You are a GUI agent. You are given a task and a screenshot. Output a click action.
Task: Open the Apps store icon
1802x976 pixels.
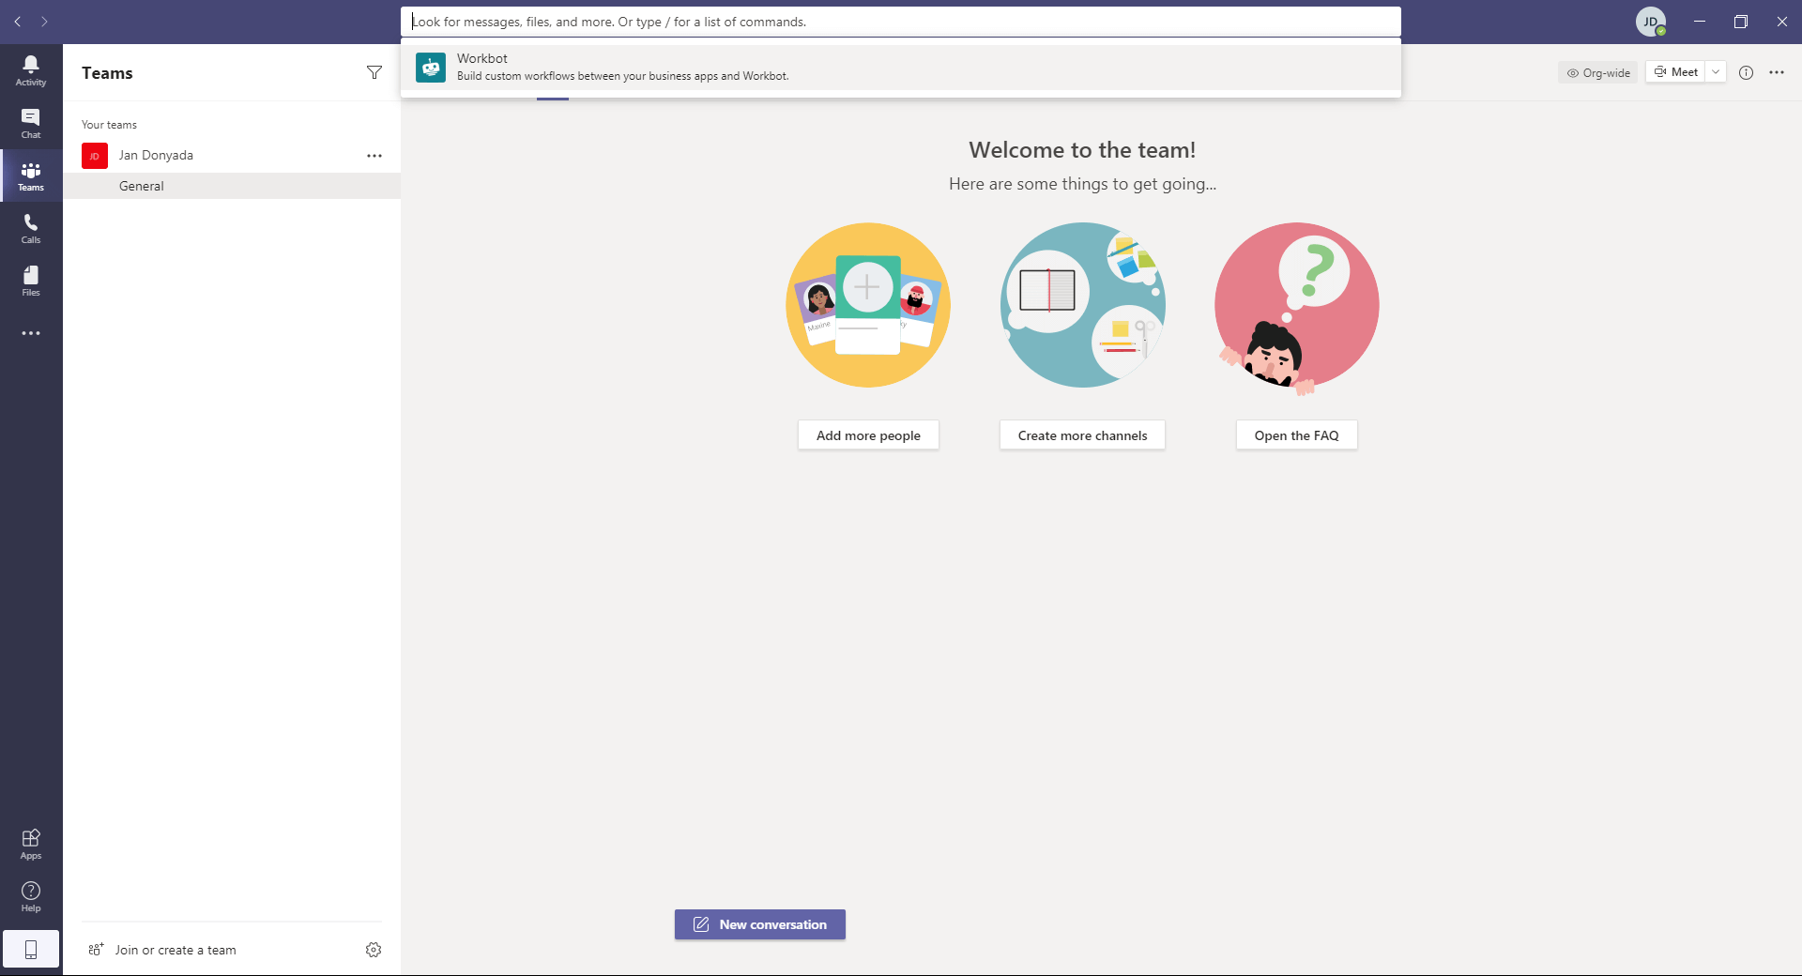coord(31,844)
